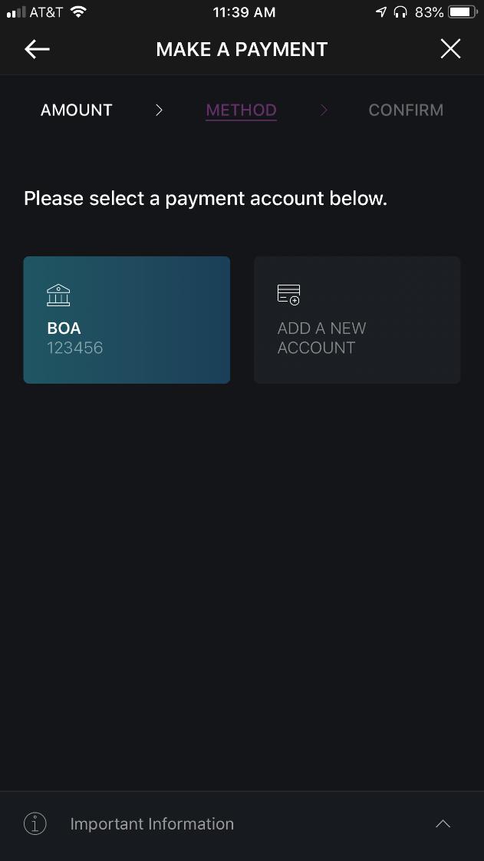The image size is (484, 861).
Task: Tap the 123456 account number
Action: tap(75, 348)
